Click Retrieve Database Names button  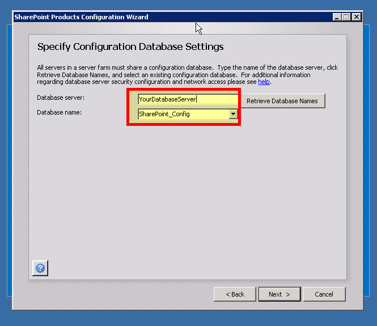(x=282, y=101)
